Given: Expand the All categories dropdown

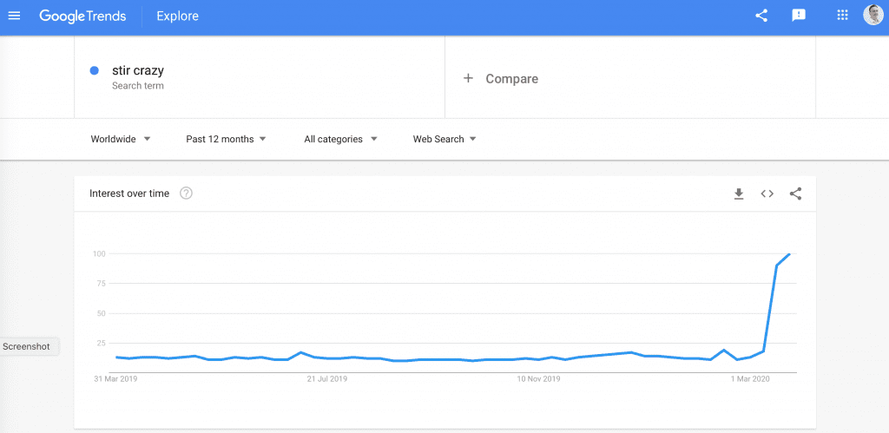Looking at the screenshot, I should [x=340, y=139].
